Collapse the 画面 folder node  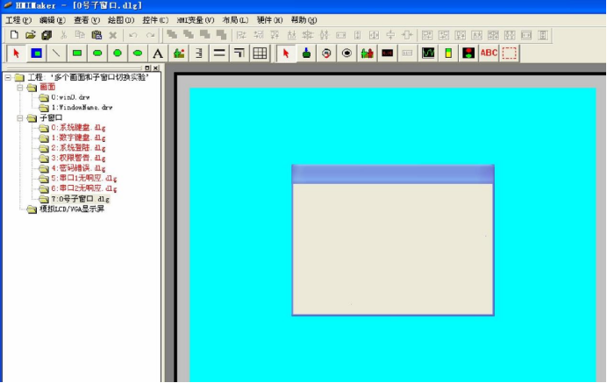point(20,88)
